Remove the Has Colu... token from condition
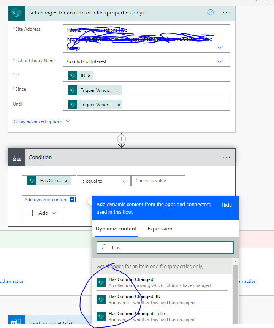Image resolution: width=274 pixels, height=328 pixels. pos(66,181)
